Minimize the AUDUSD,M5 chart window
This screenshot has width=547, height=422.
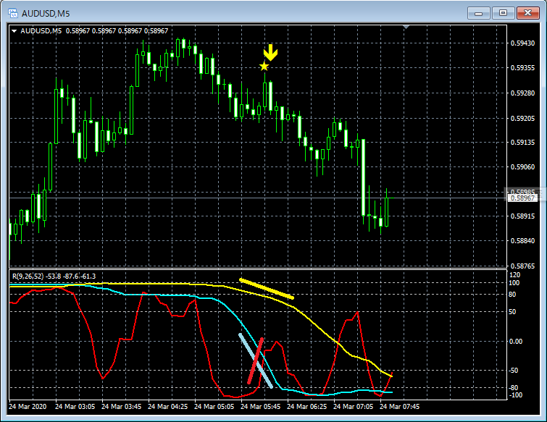click(479, 13)
